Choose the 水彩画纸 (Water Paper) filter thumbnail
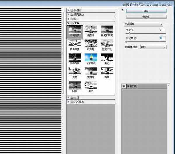The height and width of the screenshot is (154, 175). tap(90, 57)
